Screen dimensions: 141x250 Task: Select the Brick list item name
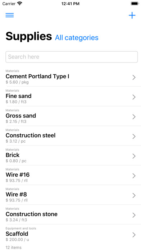pos(13,155)
